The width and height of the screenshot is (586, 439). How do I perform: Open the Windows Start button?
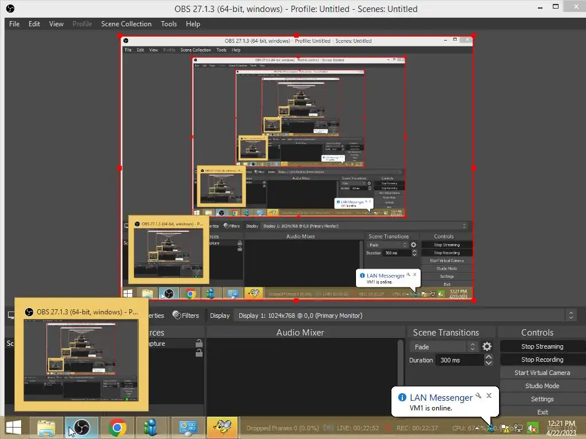coord(14,428)
